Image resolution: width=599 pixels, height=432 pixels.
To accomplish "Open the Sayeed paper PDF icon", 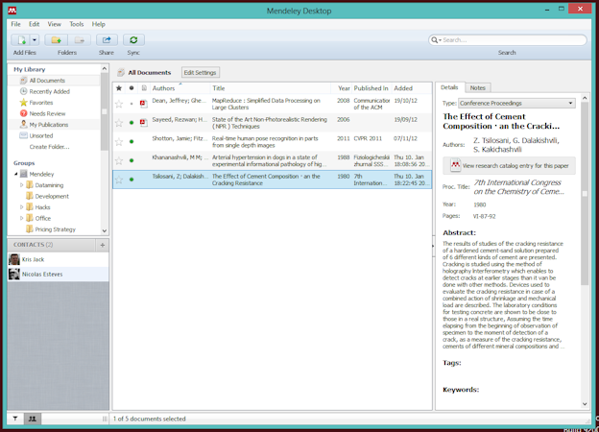I will pyautogui.click(x=144, y=122).
